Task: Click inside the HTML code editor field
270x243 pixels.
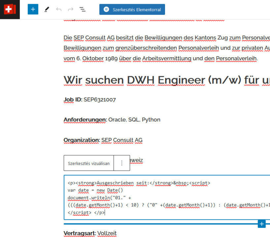Action: tap(167, 198)
